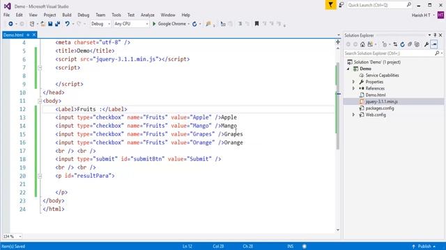Save the current file with the Save icon

click(x=50, y=24)
